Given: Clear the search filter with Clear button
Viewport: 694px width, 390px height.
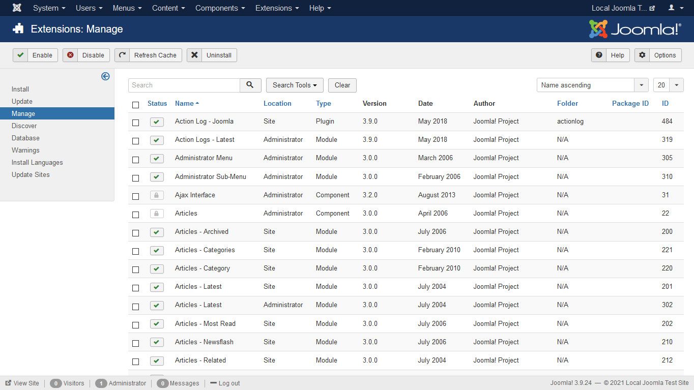Looking at the screenshot, I should click(342, 85).
